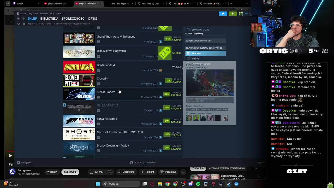Click the YouTube like thumbs-up button
This screenshot has width=334, height=188.
point(96,172)
